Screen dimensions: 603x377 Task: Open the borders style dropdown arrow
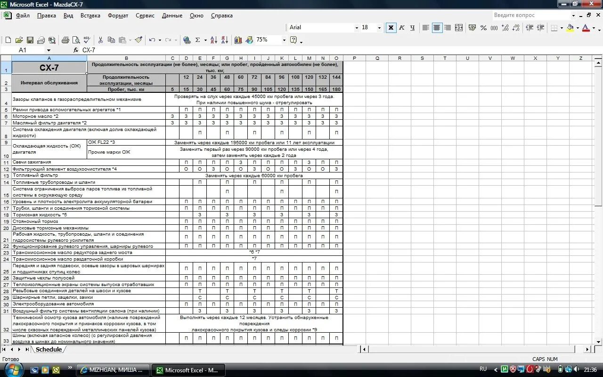point(562,28)
